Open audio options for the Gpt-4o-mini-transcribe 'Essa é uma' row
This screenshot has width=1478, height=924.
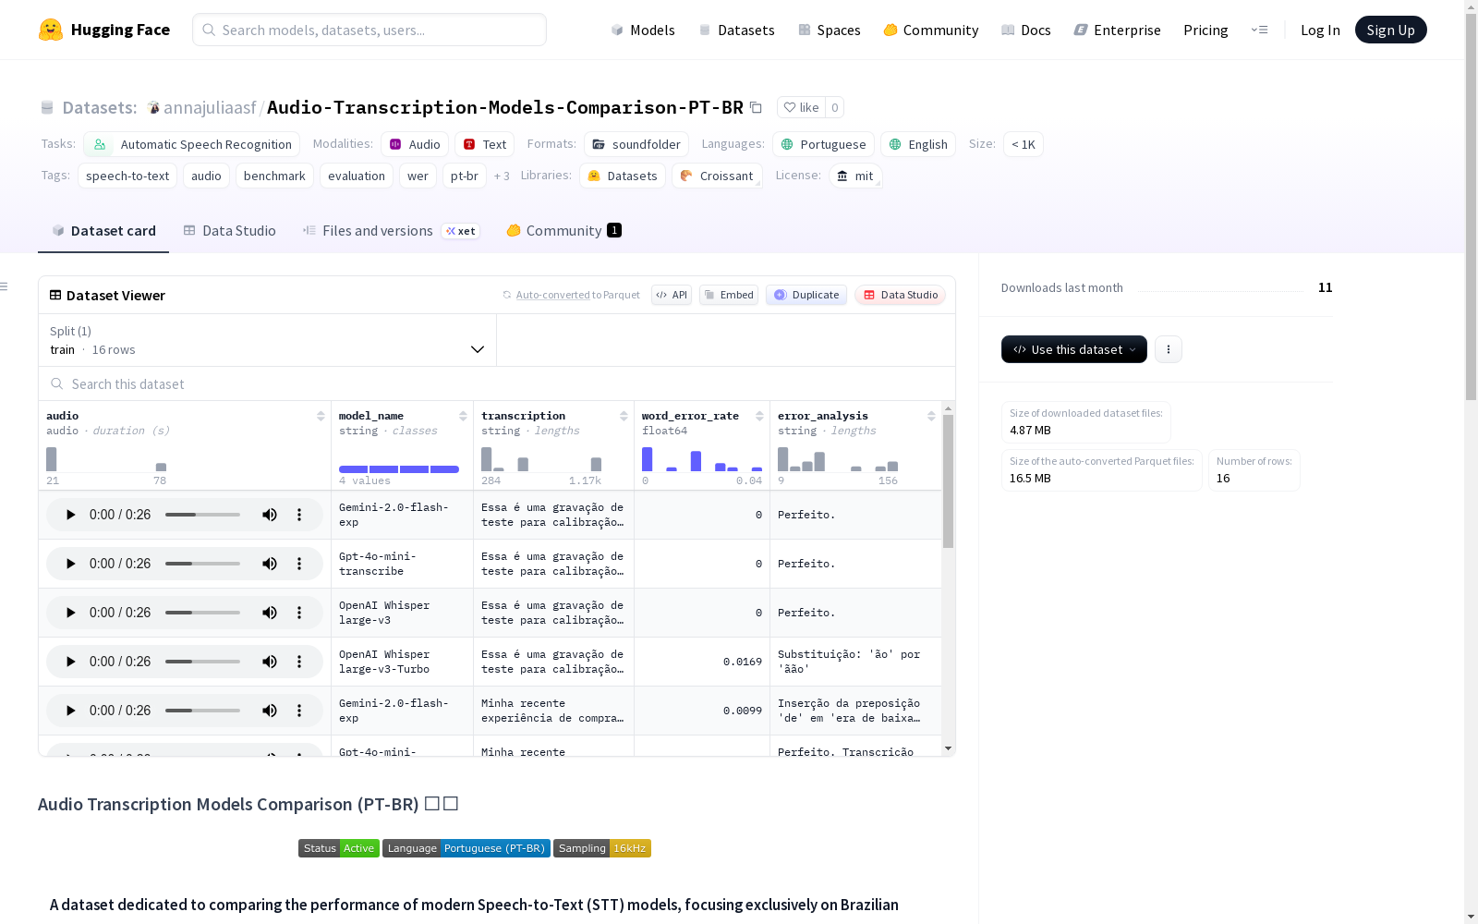tap(299, 564)
